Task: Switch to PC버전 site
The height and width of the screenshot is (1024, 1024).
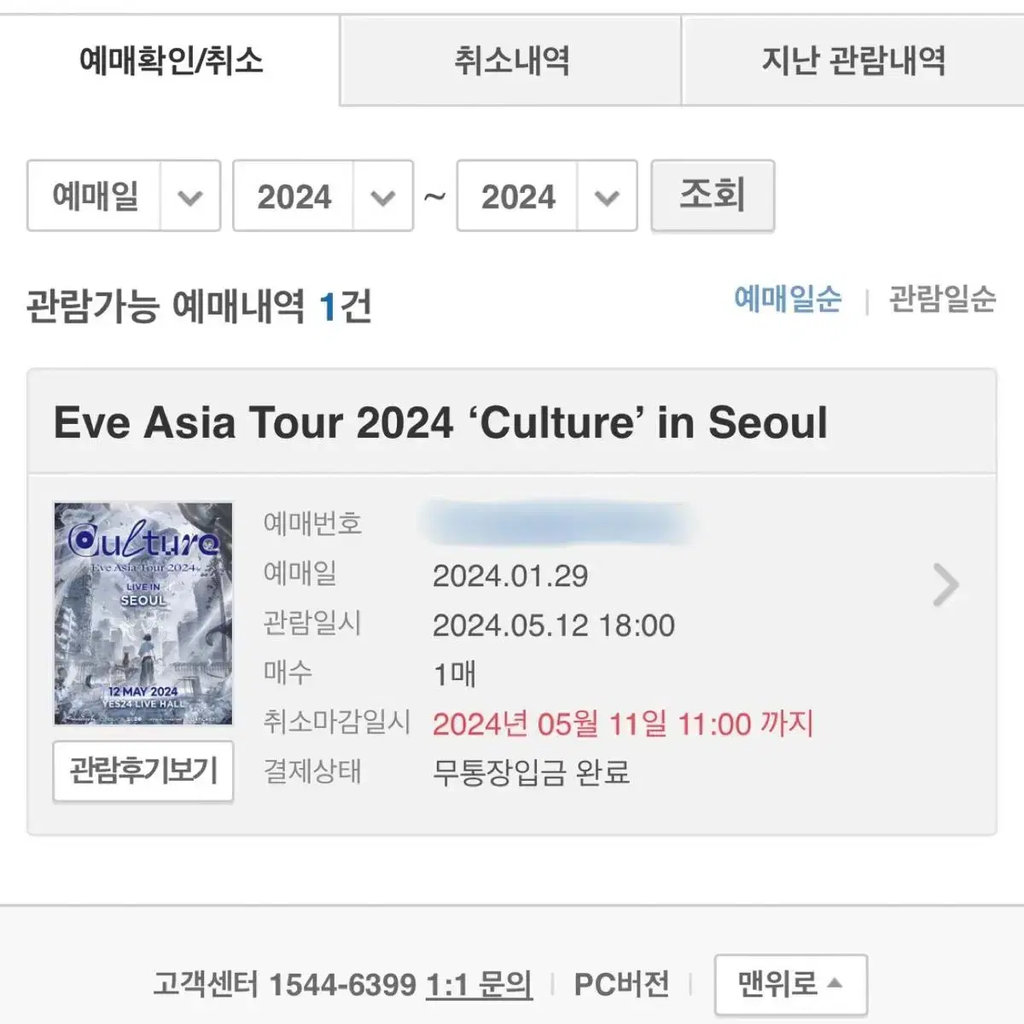Action: click(x=622, y=985)
